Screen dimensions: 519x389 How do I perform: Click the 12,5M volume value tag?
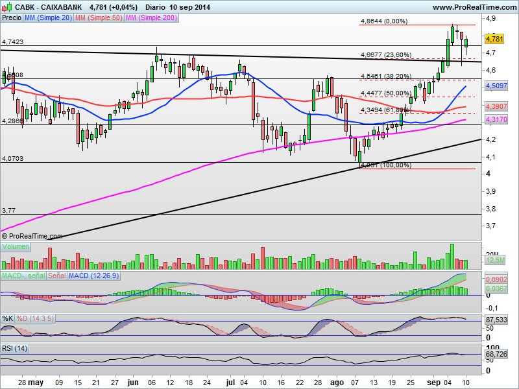click(495, 261)
